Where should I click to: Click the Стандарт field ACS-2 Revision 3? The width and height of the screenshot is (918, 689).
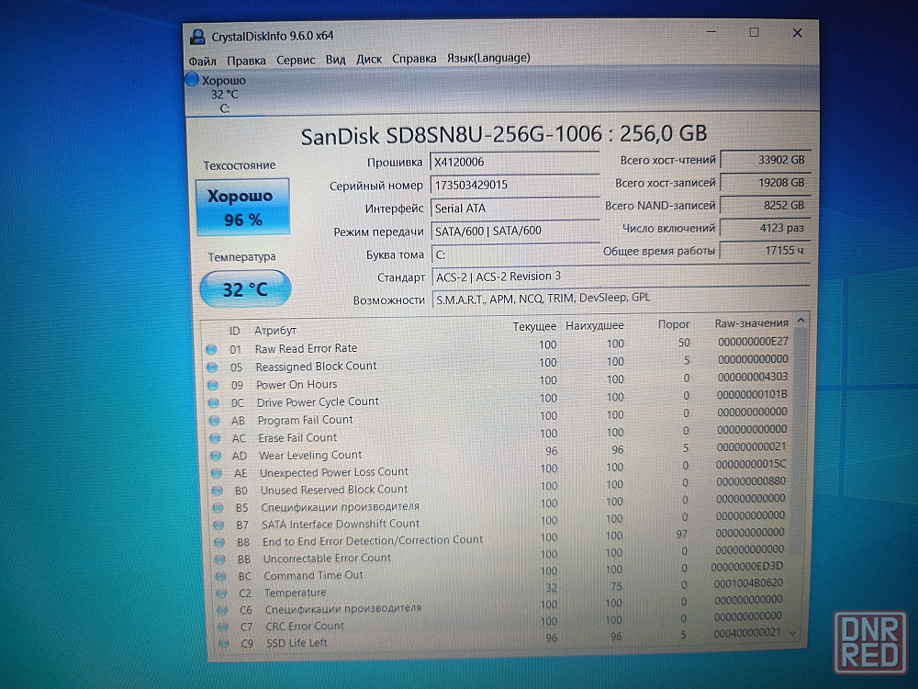pyautogui.click(x=621, y=276)
